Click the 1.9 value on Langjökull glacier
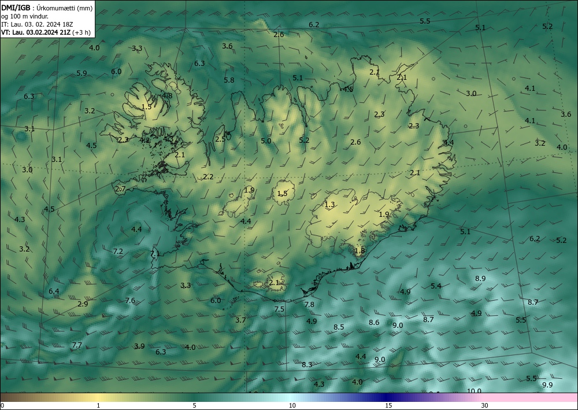 pos(249,190)
